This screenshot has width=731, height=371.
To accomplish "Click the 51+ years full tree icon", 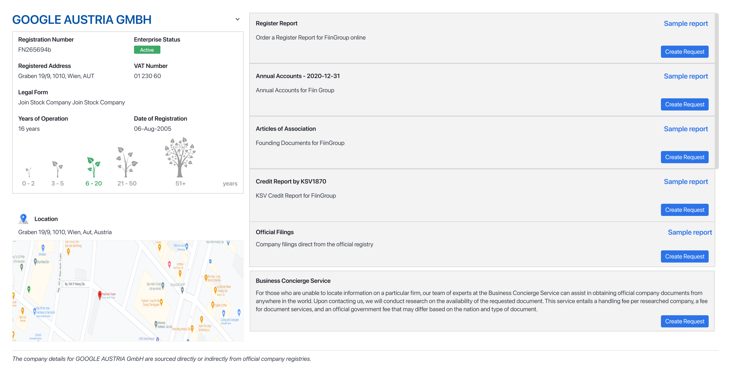I will (180, 158).
